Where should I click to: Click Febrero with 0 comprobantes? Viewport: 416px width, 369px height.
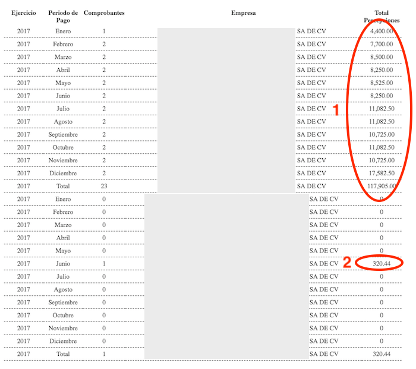pyautogui.click(x=63, y=212)
